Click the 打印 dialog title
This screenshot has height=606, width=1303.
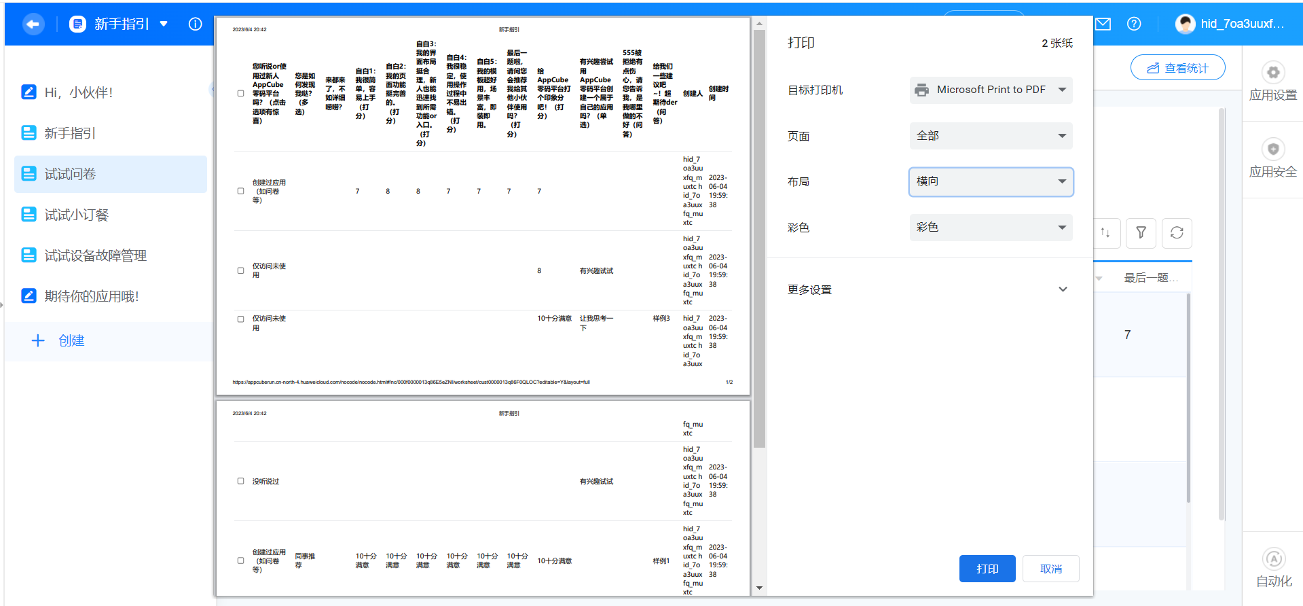click(x=801, y=43)
